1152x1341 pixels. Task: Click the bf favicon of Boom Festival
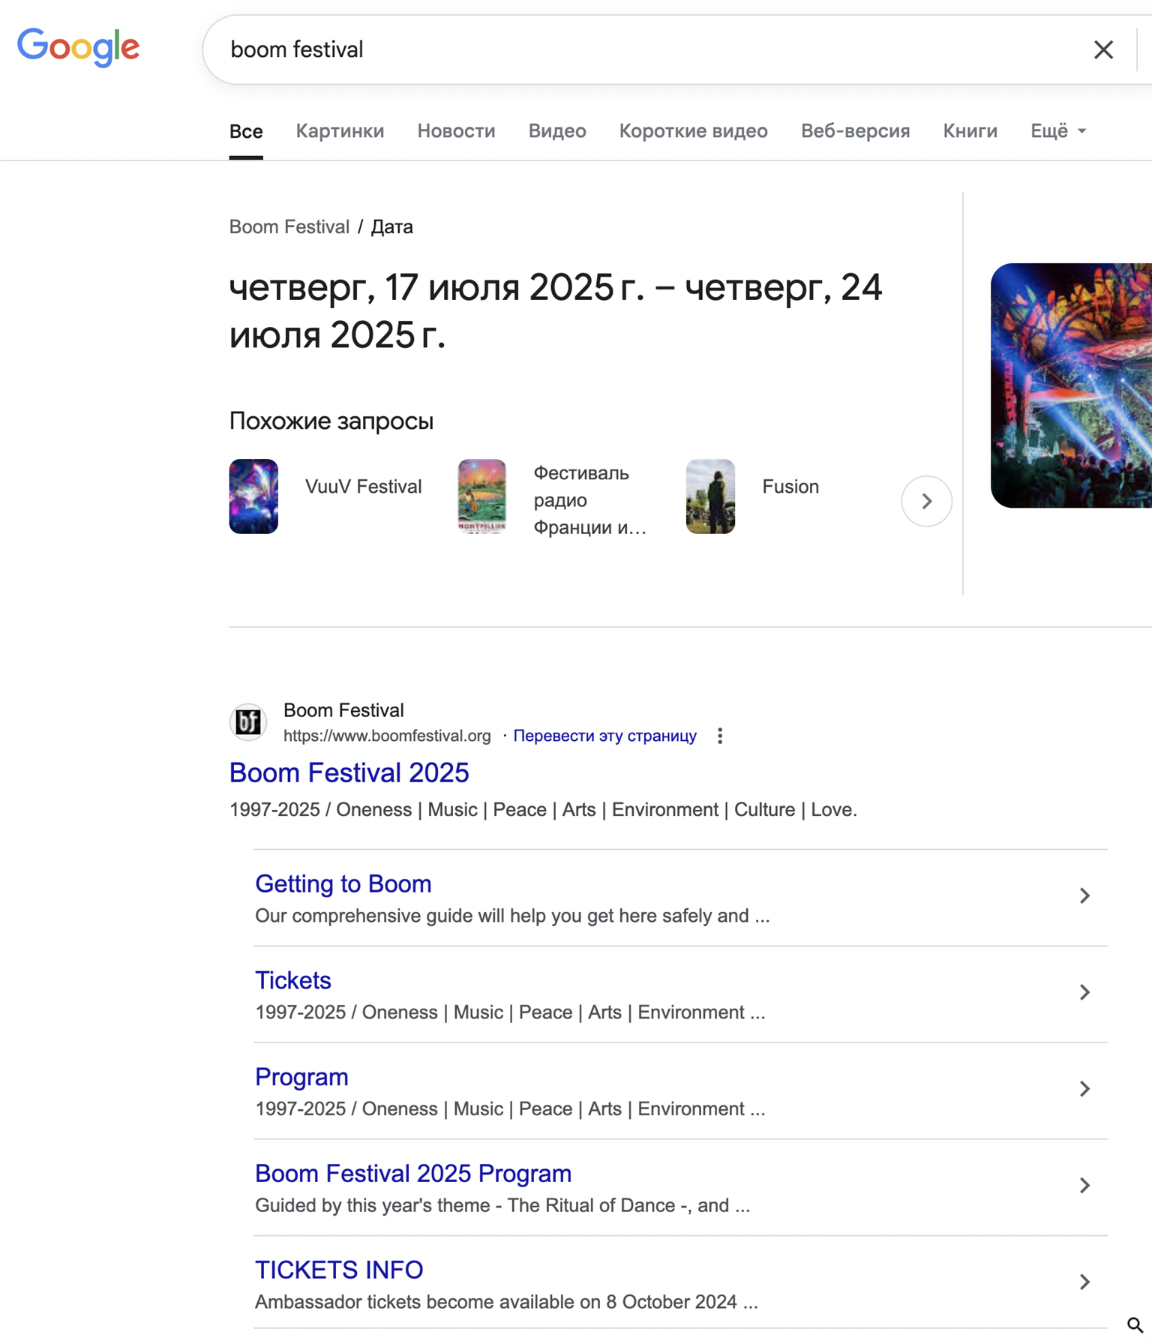point(248,722)
